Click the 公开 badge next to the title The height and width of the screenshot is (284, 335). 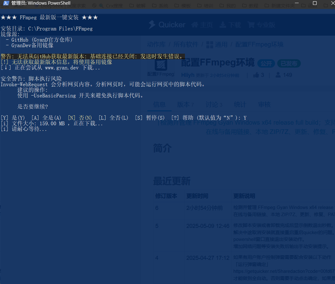(266, 63)
